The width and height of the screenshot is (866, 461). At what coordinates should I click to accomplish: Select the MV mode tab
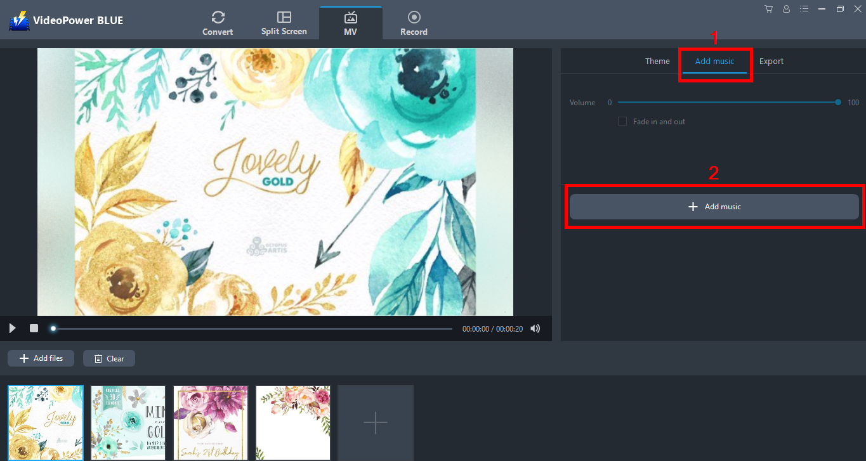point(350,23)
